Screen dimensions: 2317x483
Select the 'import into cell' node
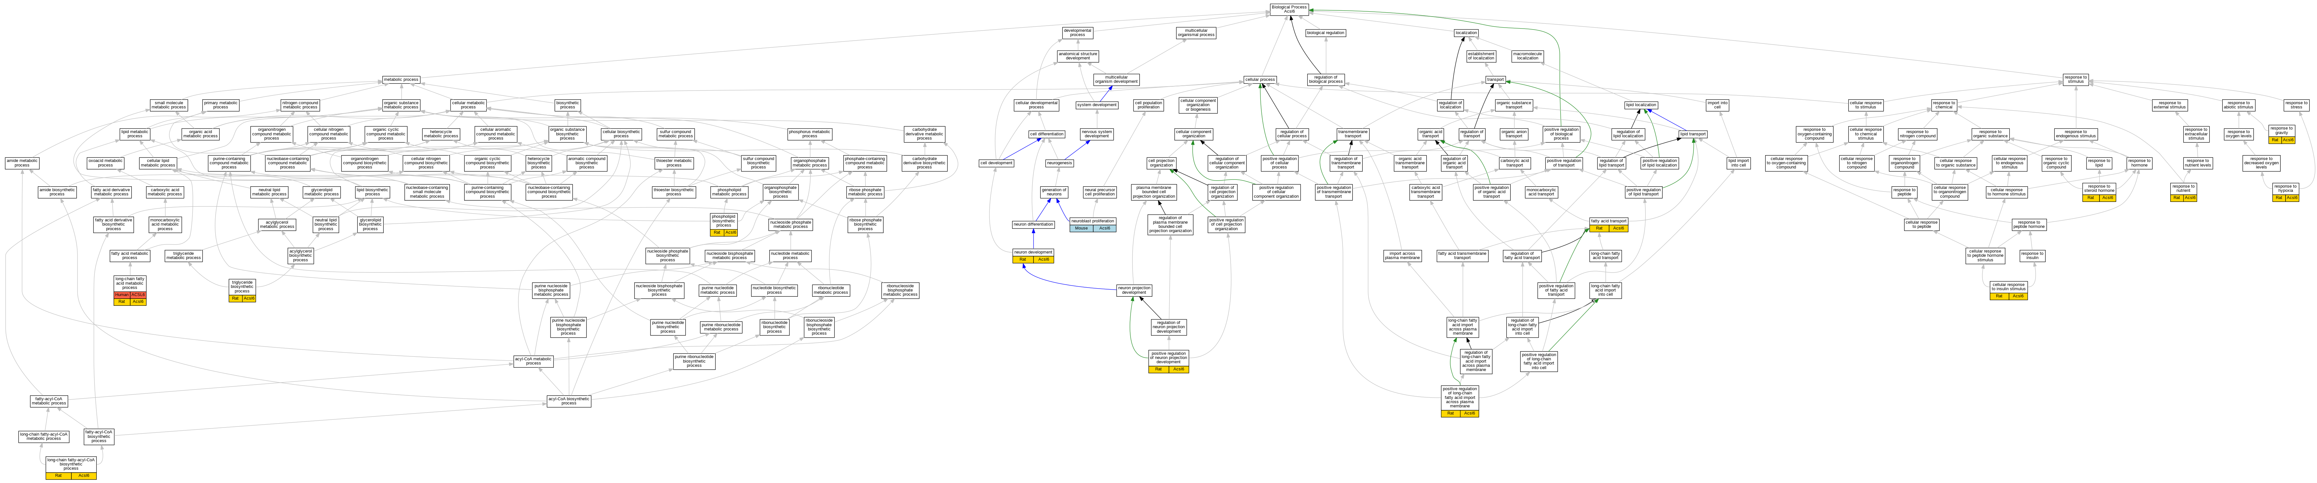coord(1717,105)
